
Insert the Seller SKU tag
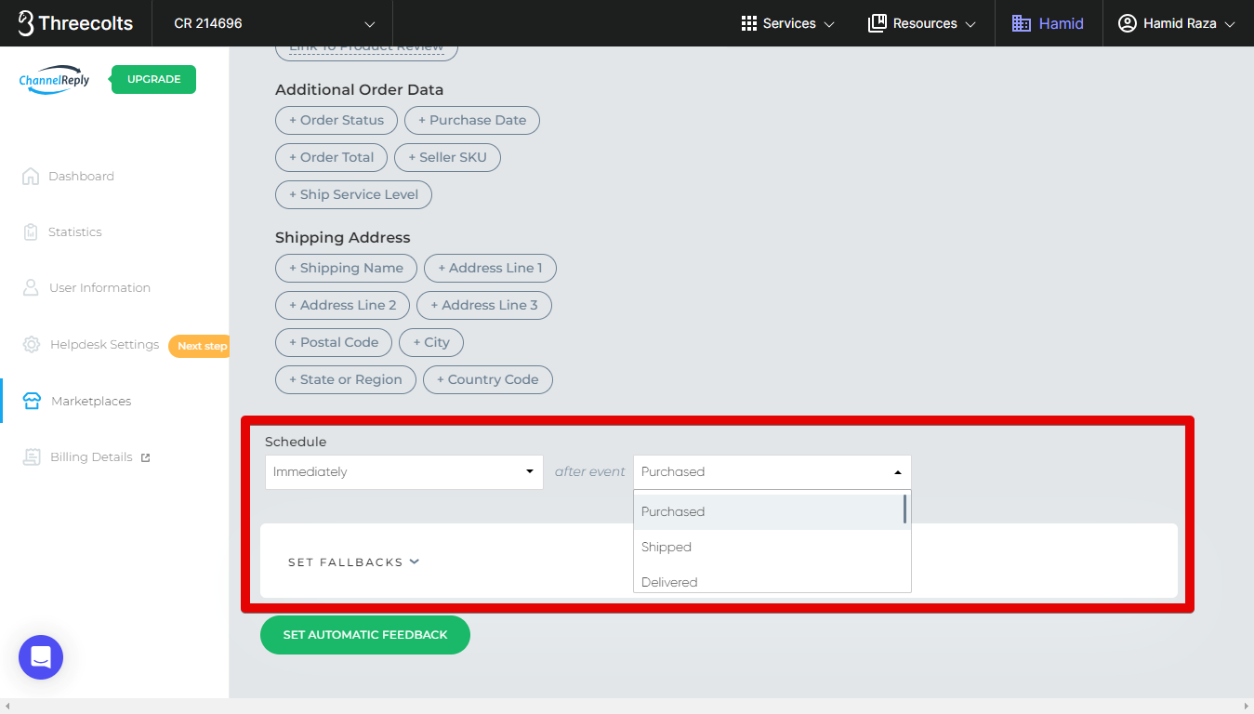click(447, 157)
